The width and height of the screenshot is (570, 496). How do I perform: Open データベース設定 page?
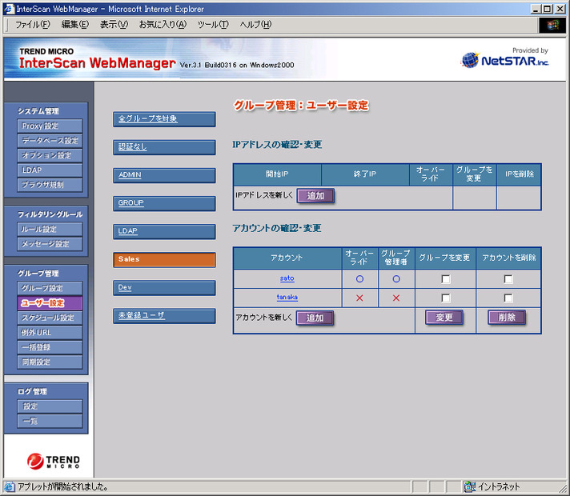(x=50, y=141)
